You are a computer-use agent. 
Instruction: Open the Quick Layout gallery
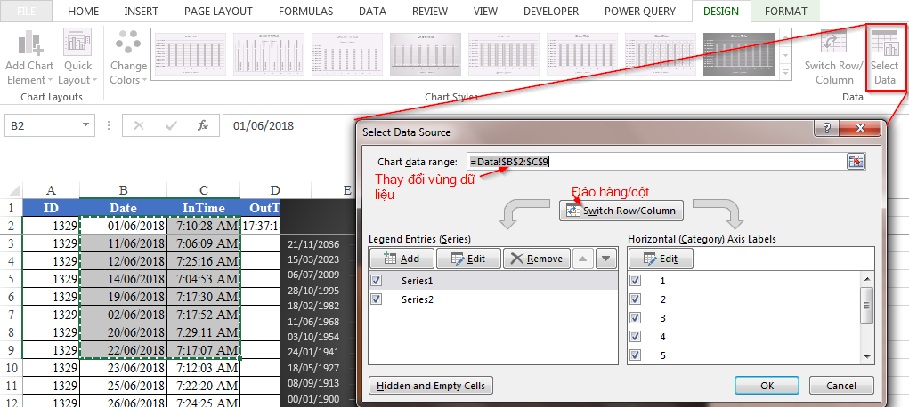coord(77,57)
